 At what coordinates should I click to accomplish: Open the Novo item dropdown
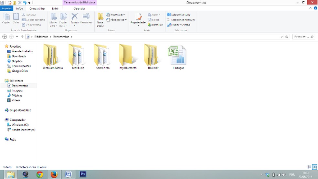(x=116, y=15)
